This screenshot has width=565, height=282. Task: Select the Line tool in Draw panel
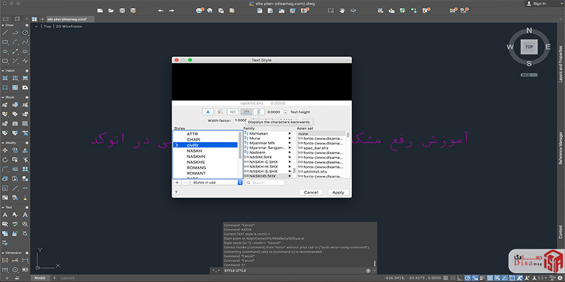pyautogui.click(x=5, y=33)
